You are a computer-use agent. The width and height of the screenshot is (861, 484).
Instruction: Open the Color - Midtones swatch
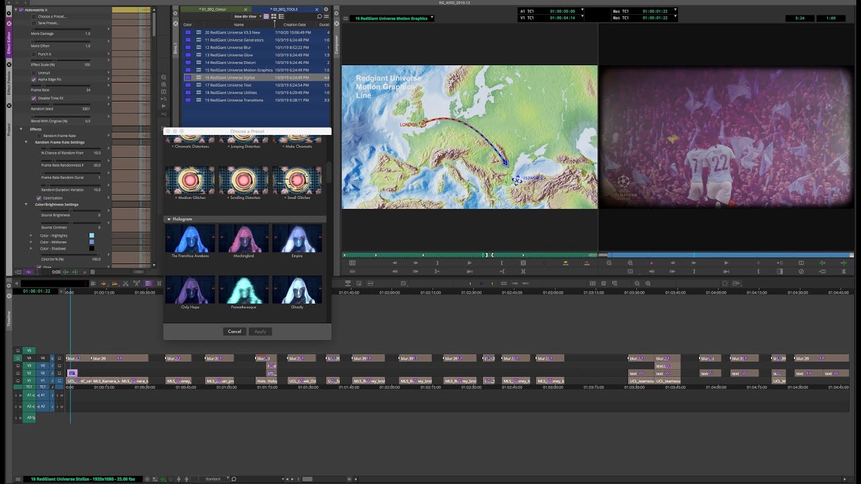[92, 242]
